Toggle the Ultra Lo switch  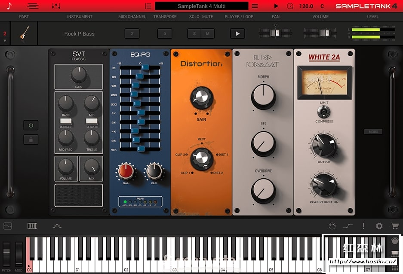pos(66,121)
